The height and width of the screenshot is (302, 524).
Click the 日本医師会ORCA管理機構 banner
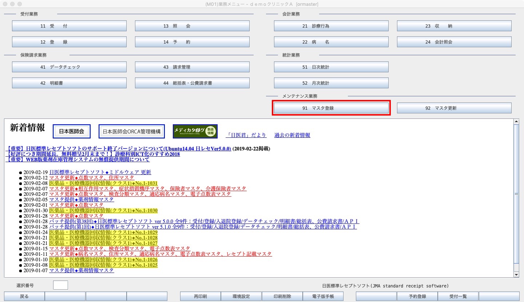click(x=131, y=132)
